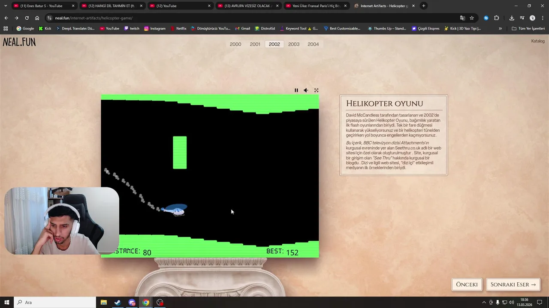The height and width of the screenshot is (308, 549).
Task: Open the Thumbs Up – Stand... bookmark
Action: point(387,28)
